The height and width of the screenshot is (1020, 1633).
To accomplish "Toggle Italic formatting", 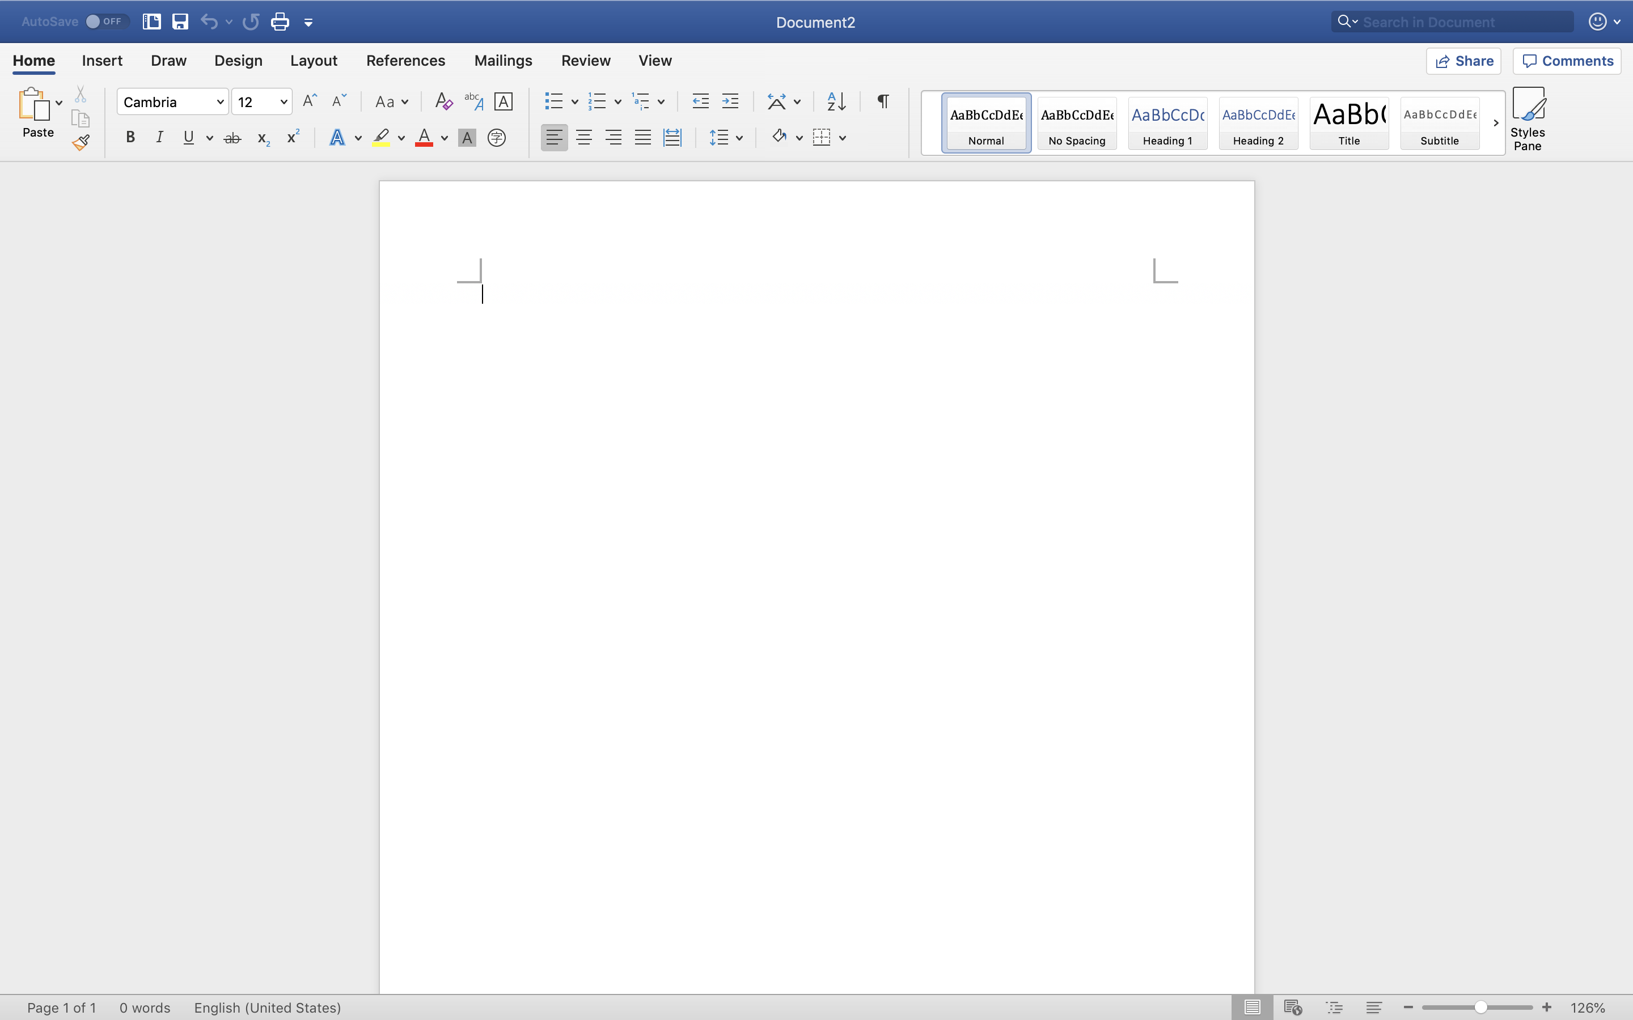I will 159,138.
